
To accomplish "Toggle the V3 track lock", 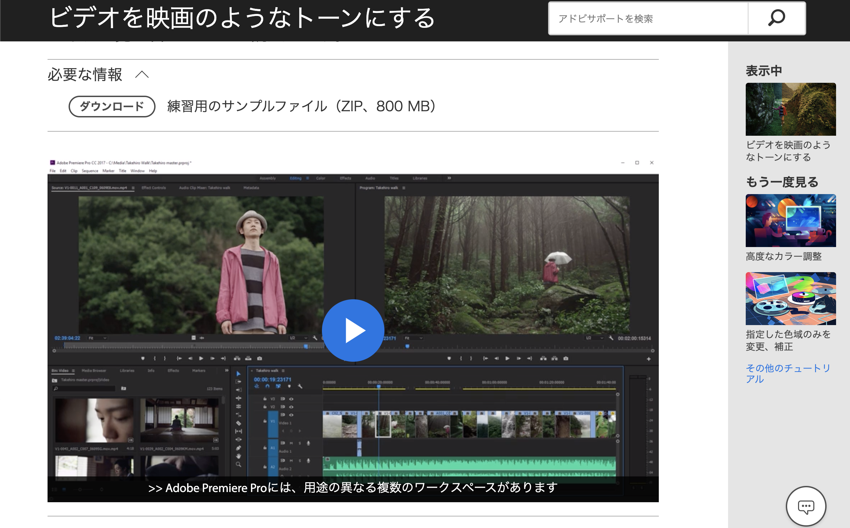I will [265, 399].
